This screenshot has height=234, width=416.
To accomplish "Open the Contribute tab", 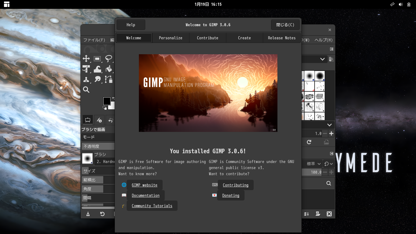I will point(208,38).
